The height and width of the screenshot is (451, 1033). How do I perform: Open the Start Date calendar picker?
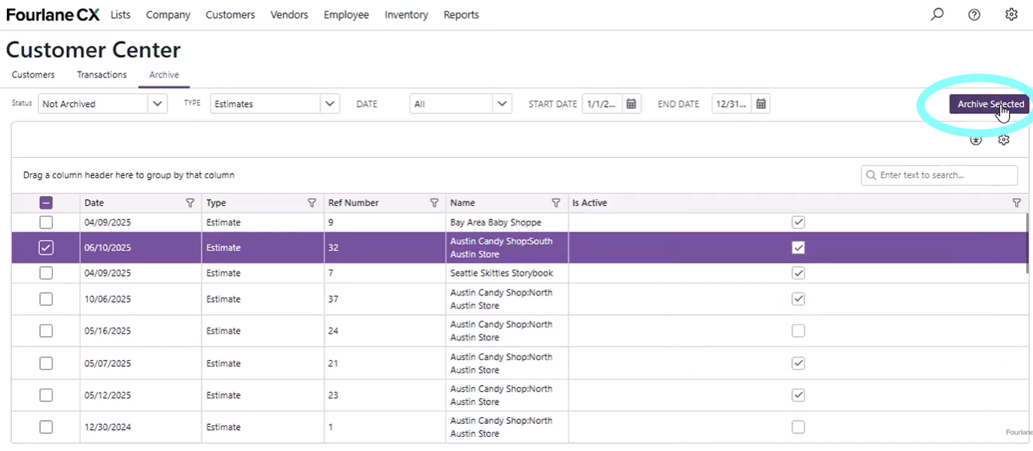pyautogui.click(x=632, y=104)
